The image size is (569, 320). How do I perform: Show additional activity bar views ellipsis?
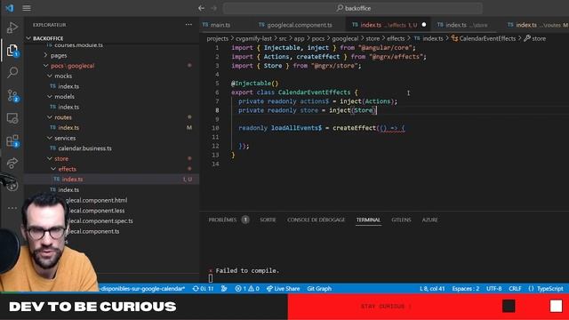pyautogui.click(x=12, y=208)
